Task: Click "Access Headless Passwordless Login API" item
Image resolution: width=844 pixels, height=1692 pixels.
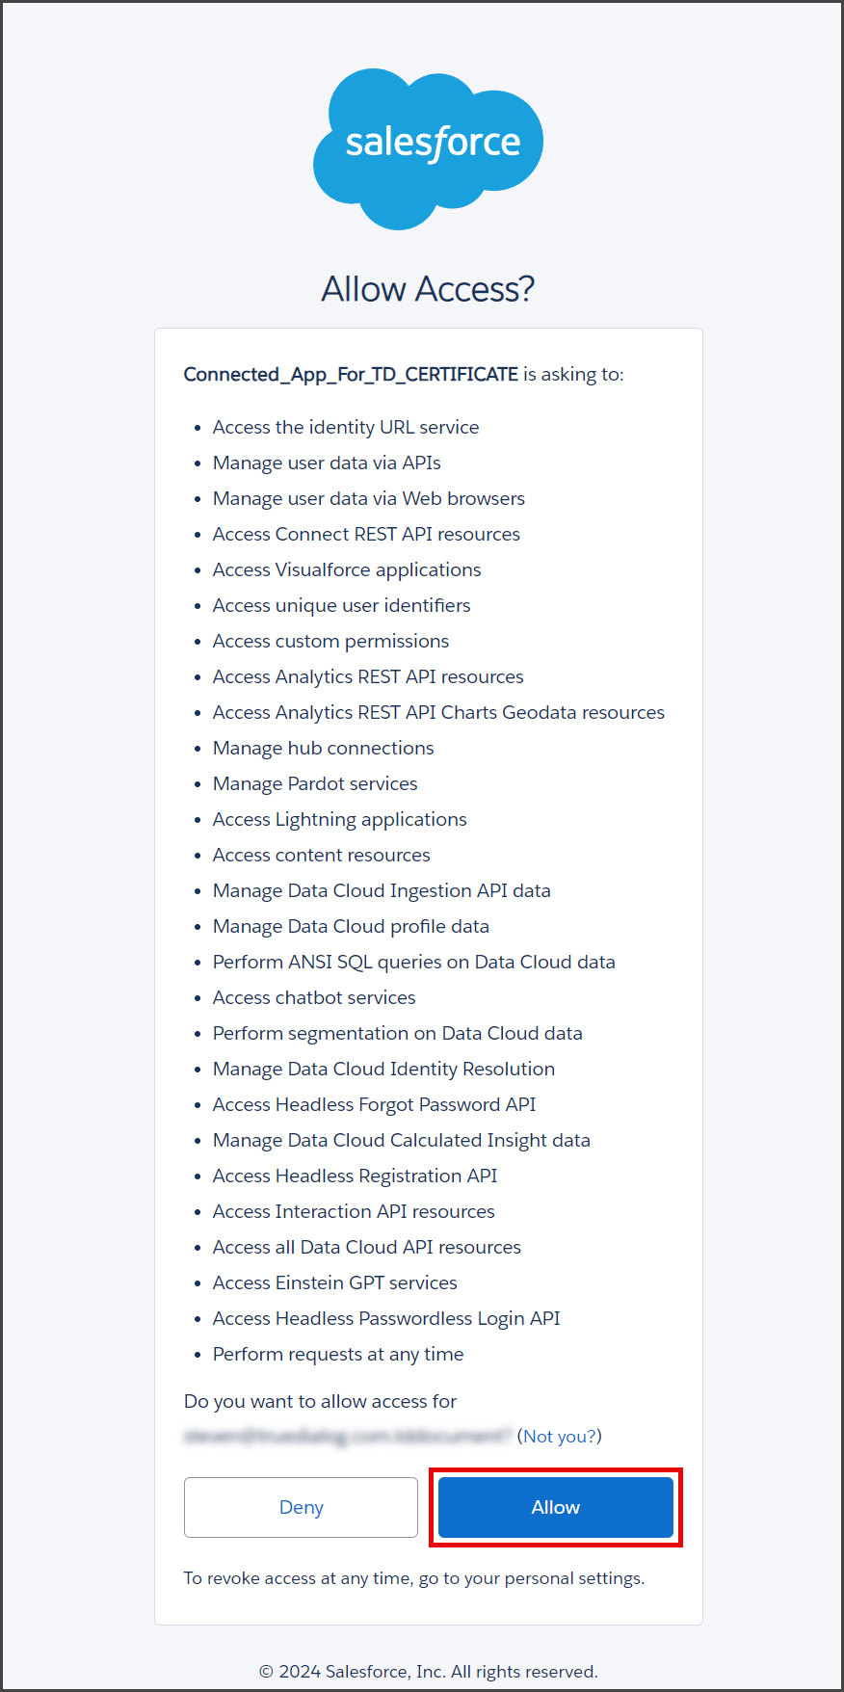Action: tap(386, 1318)
